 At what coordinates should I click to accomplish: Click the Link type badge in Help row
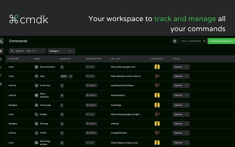pos(90,76)
